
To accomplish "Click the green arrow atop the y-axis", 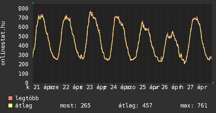I will click(33, 3).
